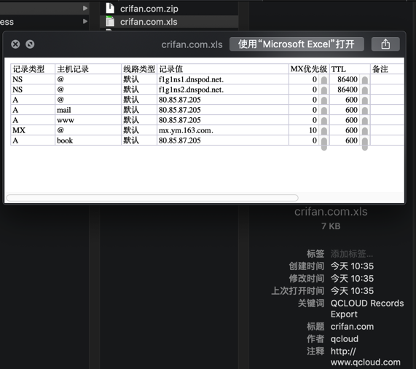
Task: Click the author value qcloud
Action: 345,338
